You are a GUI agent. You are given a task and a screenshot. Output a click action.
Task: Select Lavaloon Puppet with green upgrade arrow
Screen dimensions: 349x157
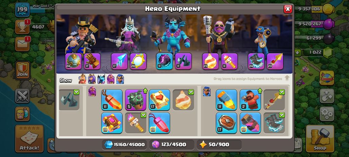pyautogui.click(x=135, y=100)
